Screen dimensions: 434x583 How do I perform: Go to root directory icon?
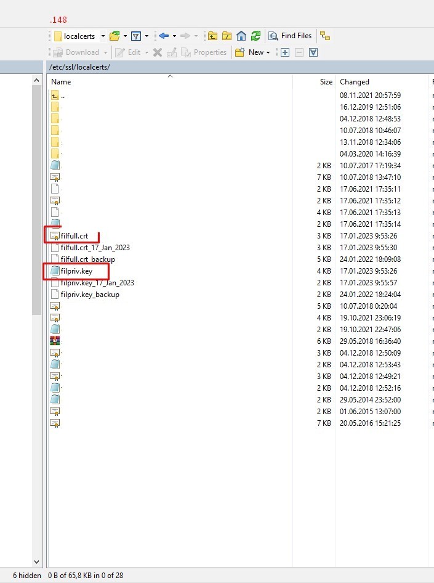tap(227, 36)
